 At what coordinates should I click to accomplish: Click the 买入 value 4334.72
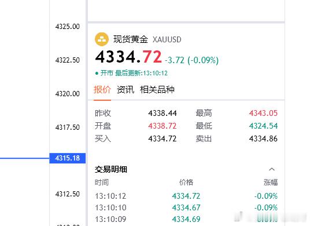pos(163,138)
